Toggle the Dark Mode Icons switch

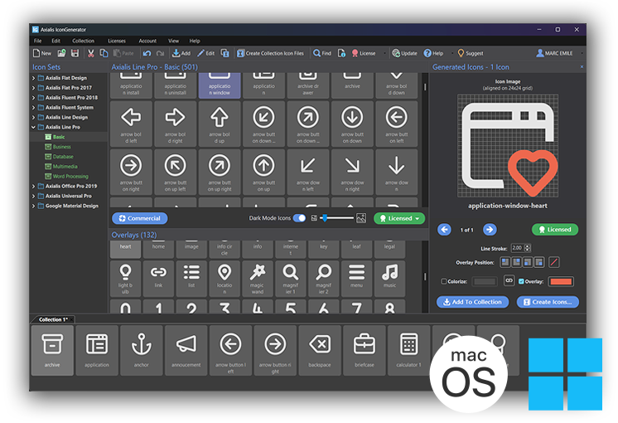300,218
